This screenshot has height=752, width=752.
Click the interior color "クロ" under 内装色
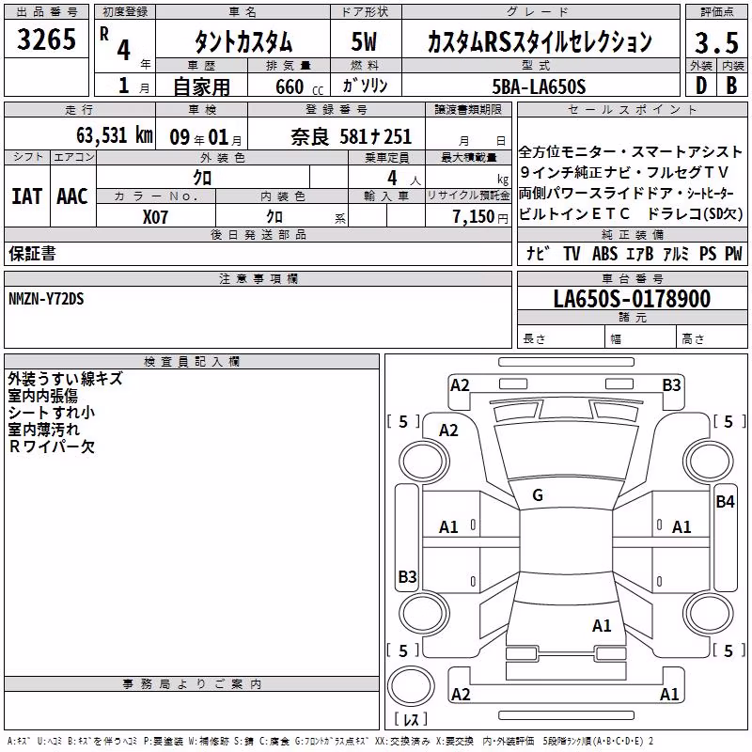point(274,217)
